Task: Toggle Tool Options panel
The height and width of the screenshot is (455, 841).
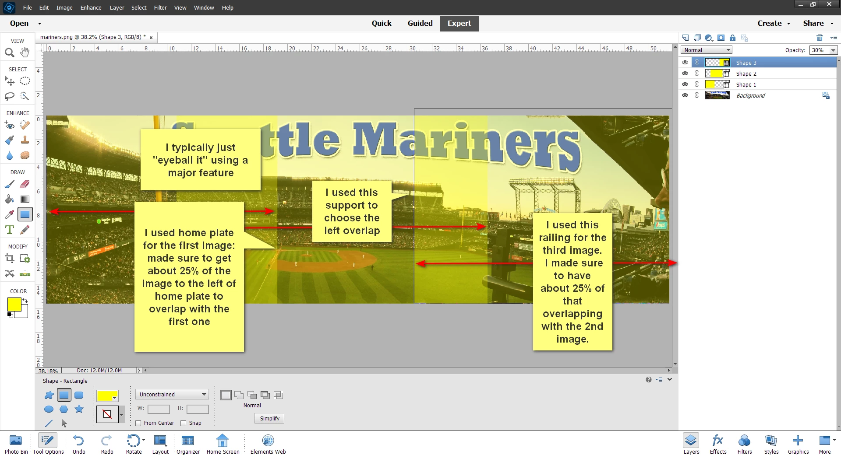Action: click(48, 444)
